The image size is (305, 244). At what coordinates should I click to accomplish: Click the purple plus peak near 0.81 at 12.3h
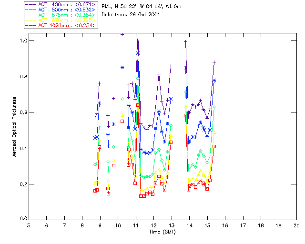159,74
